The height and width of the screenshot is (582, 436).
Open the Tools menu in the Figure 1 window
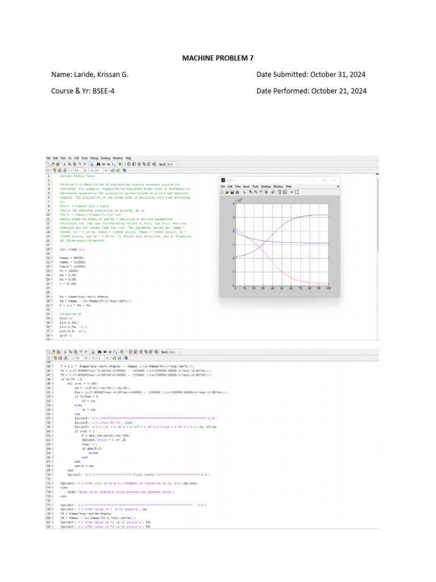(x=255, y=186)
